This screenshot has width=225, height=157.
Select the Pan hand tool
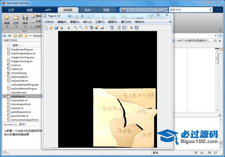click(x=86, y=28)
